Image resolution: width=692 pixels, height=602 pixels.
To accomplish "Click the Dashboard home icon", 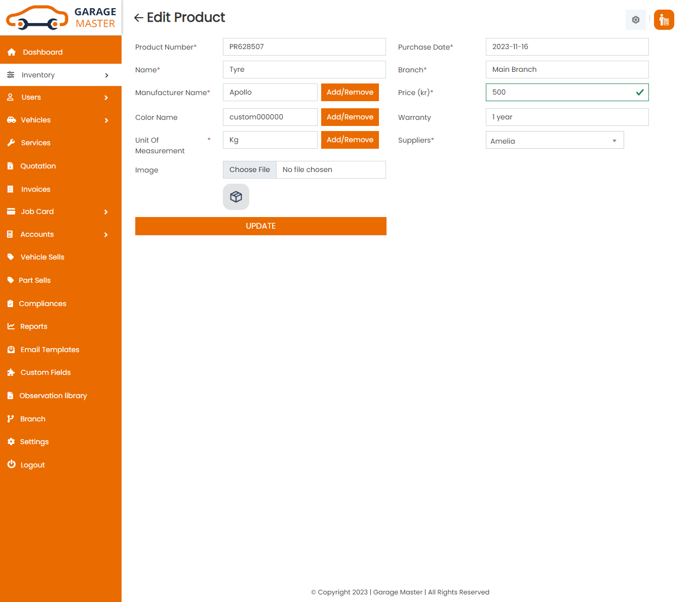I will (12, 52).
